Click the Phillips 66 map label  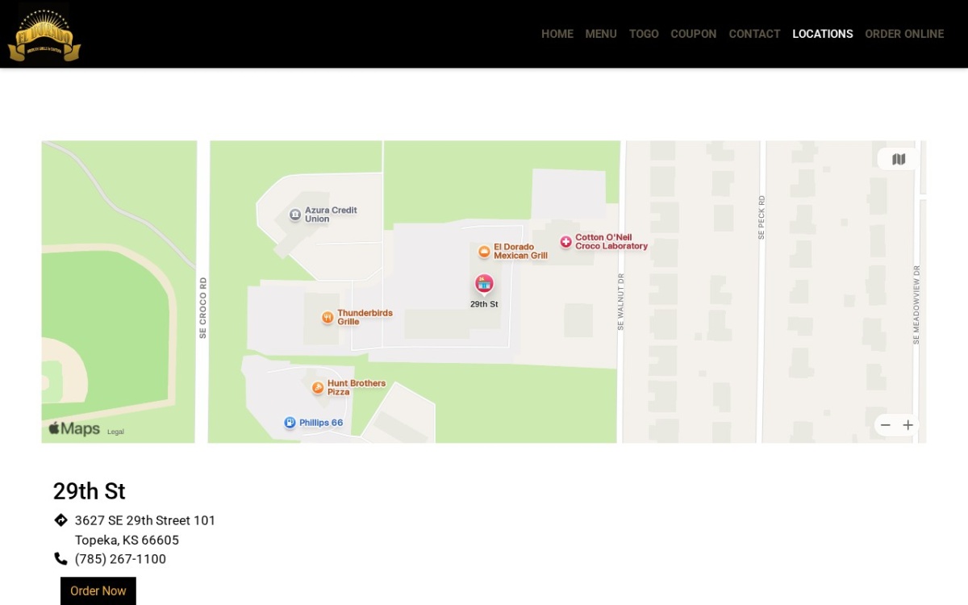click(x=321, y=423)
